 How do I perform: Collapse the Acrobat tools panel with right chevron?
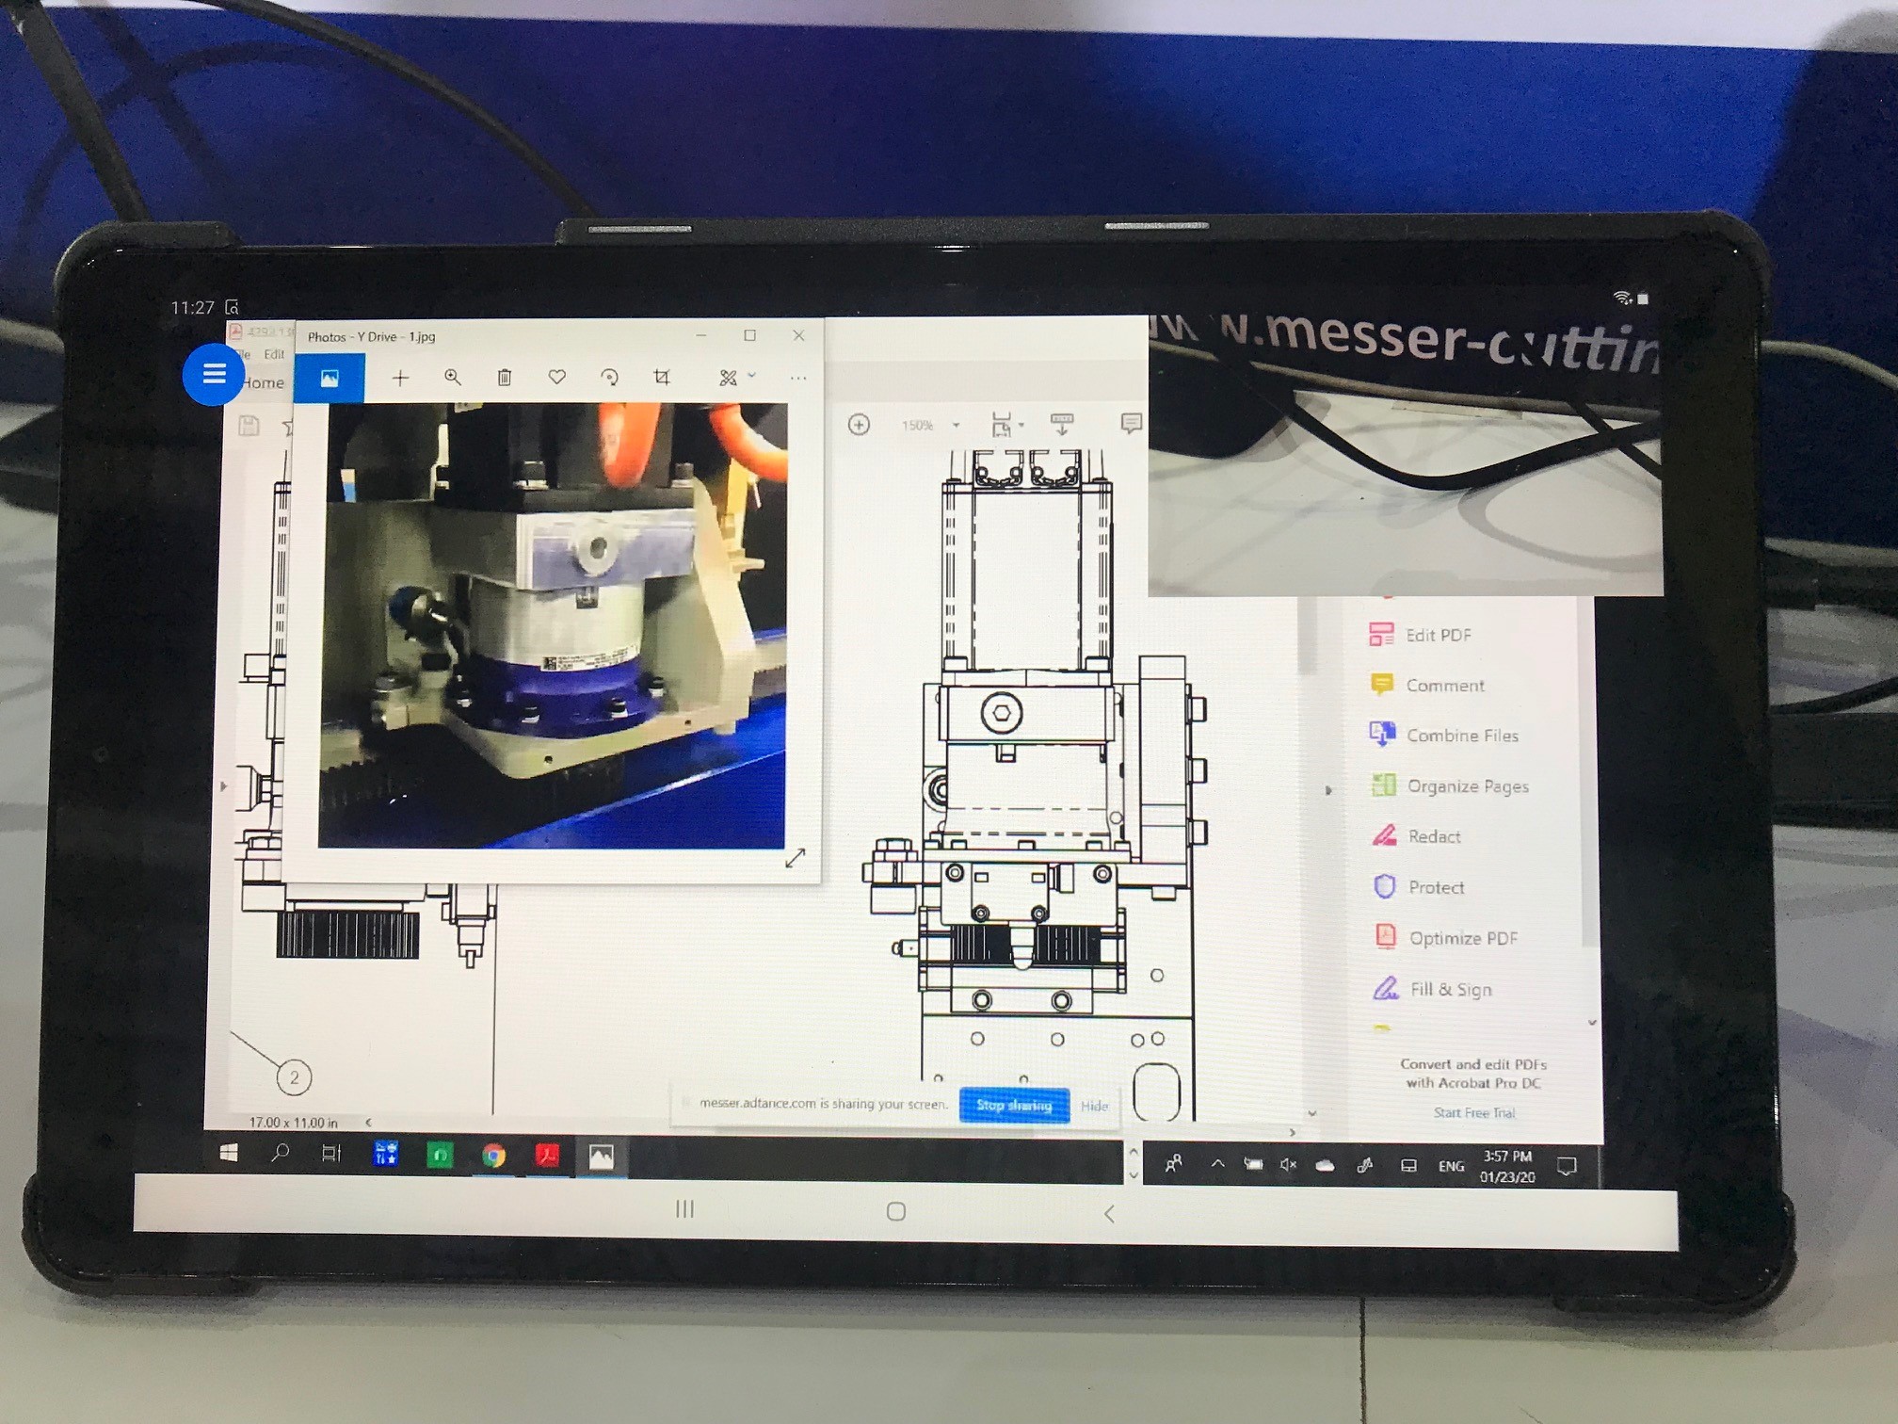click(1329, 789)
